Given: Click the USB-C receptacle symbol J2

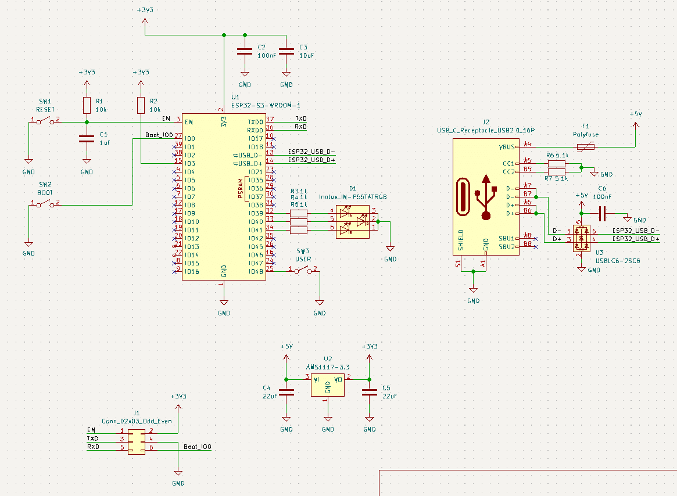Looking at the screenshot, I should coord(486,197).
